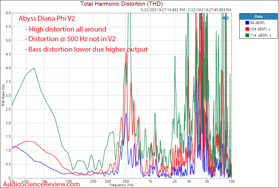Click the '3.0' tick on the THD axis
Screen dimensions: 279x188
pos(8,96)
